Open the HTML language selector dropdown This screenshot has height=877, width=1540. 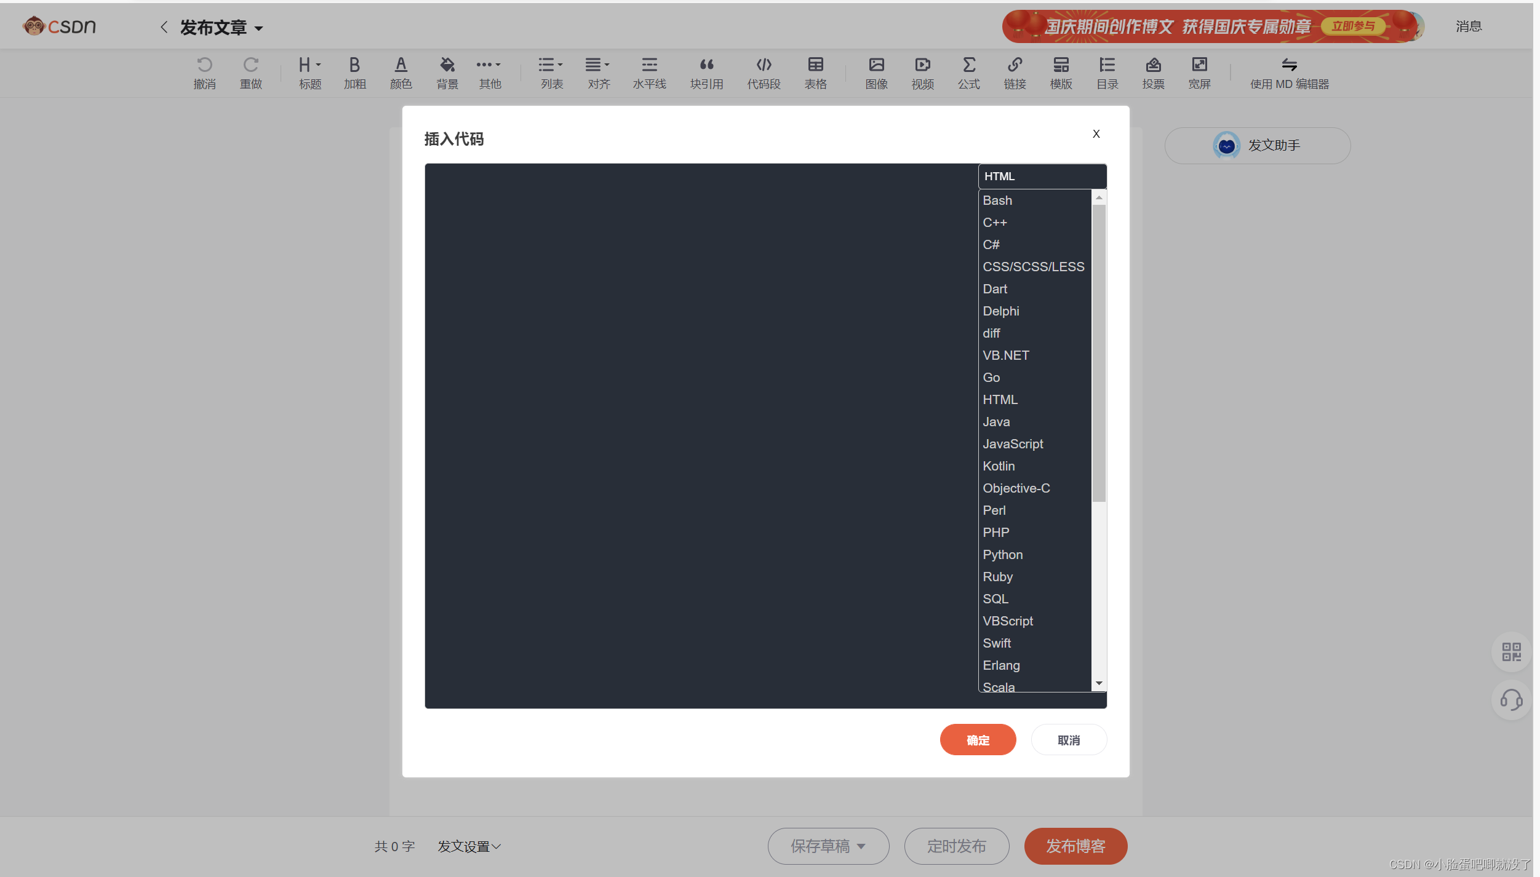(x=1042, y=177)
